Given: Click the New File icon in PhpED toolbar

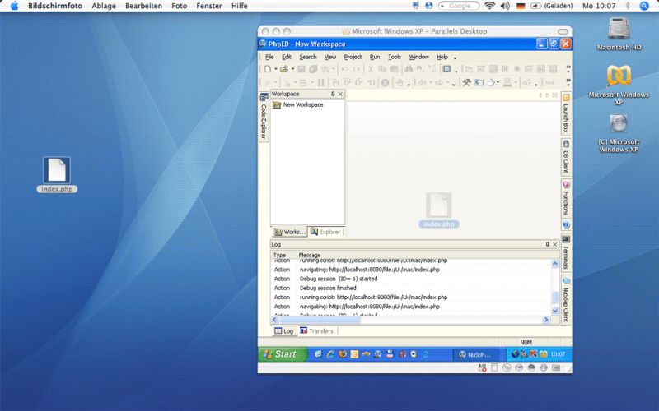Looking at the screenshot, I should click(268, 69).
